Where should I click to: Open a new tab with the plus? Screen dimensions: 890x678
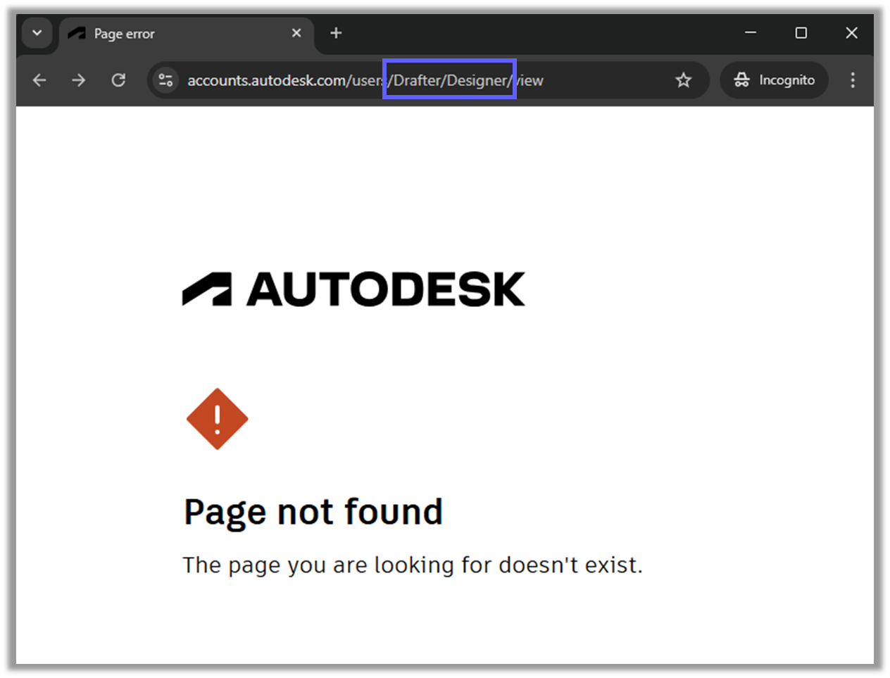pos(335,32)
